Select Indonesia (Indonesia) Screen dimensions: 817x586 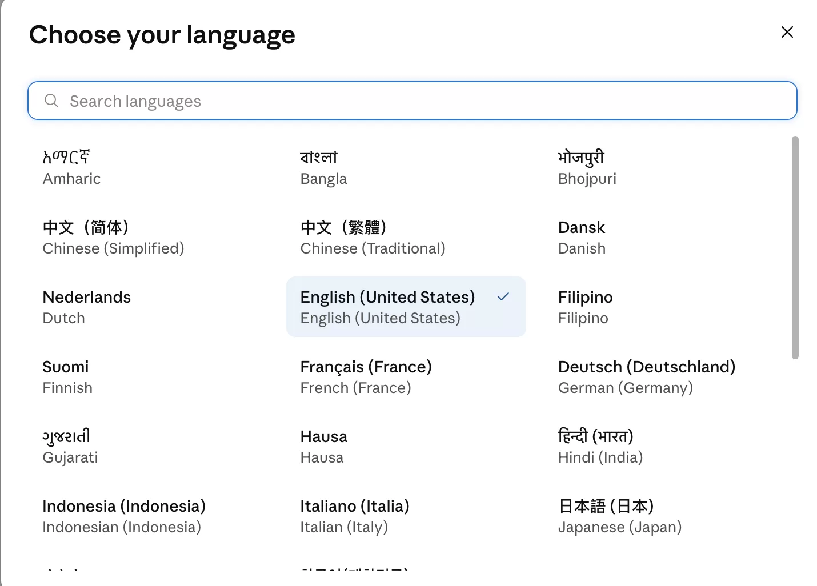[x=148, y=516]
